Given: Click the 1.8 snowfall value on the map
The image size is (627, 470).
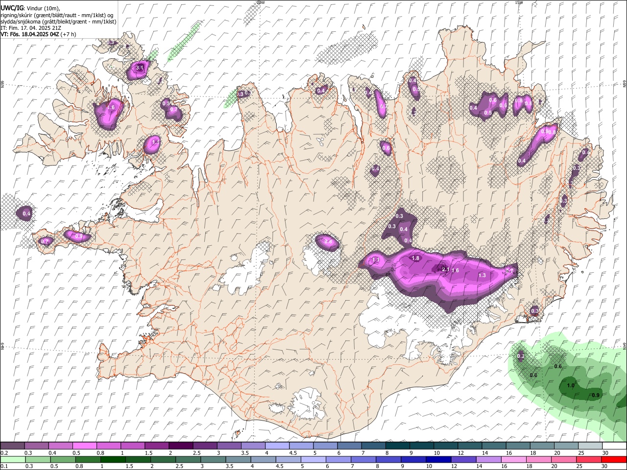Looking at the screenshot, I should coord(416,258).
